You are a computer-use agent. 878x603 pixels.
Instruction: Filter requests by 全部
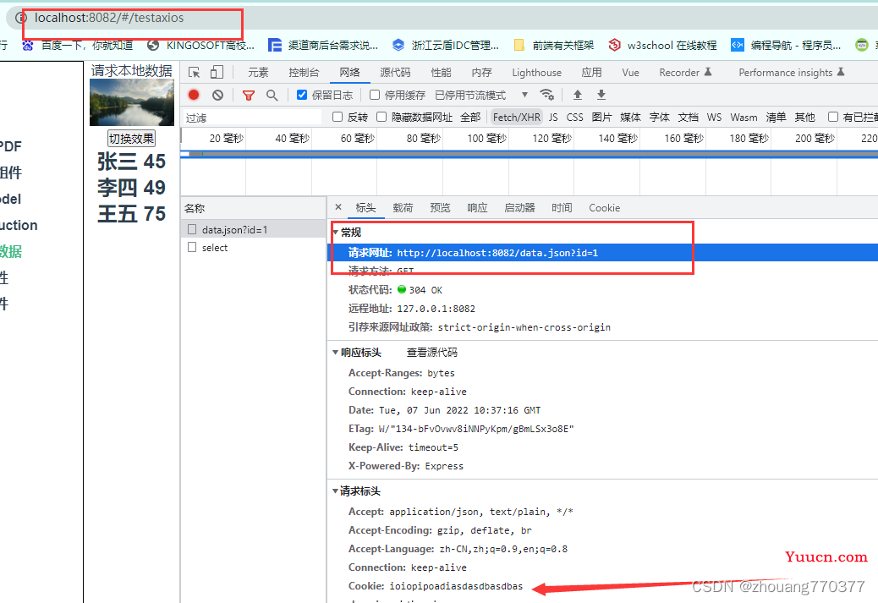click(x=470, y=117)
